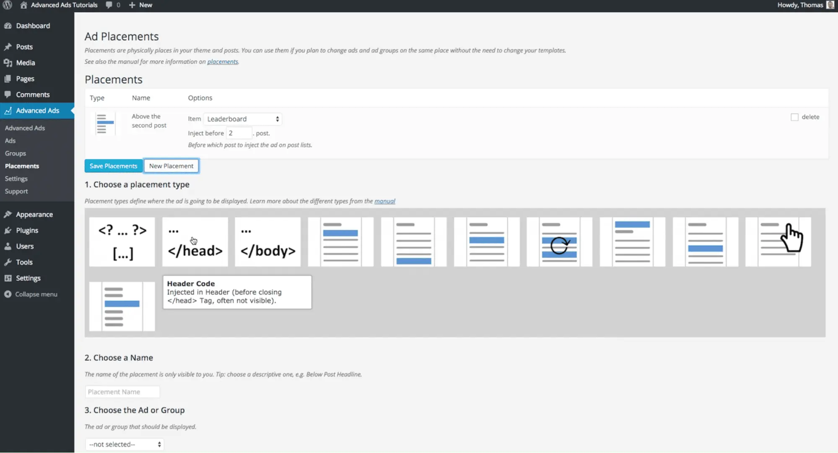Click the Save Placements button

[x=113, y=166]
